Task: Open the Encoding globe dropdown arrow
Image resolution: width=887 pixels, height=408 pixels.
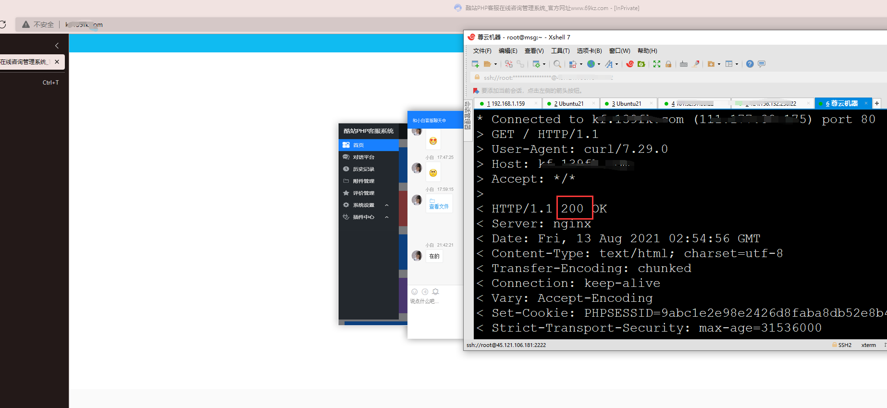Action: click(x=599, y=64)
